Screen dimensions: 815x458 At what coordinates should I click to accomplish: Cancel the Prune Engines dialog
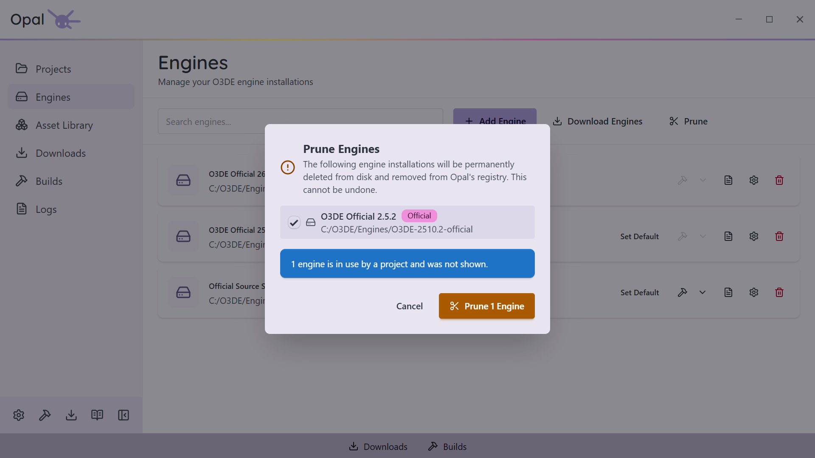[409, 306]
